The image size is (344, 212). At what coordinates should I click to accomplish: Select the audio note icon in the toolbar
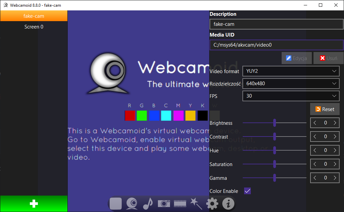pyautogui.click(x=148, y=204)
